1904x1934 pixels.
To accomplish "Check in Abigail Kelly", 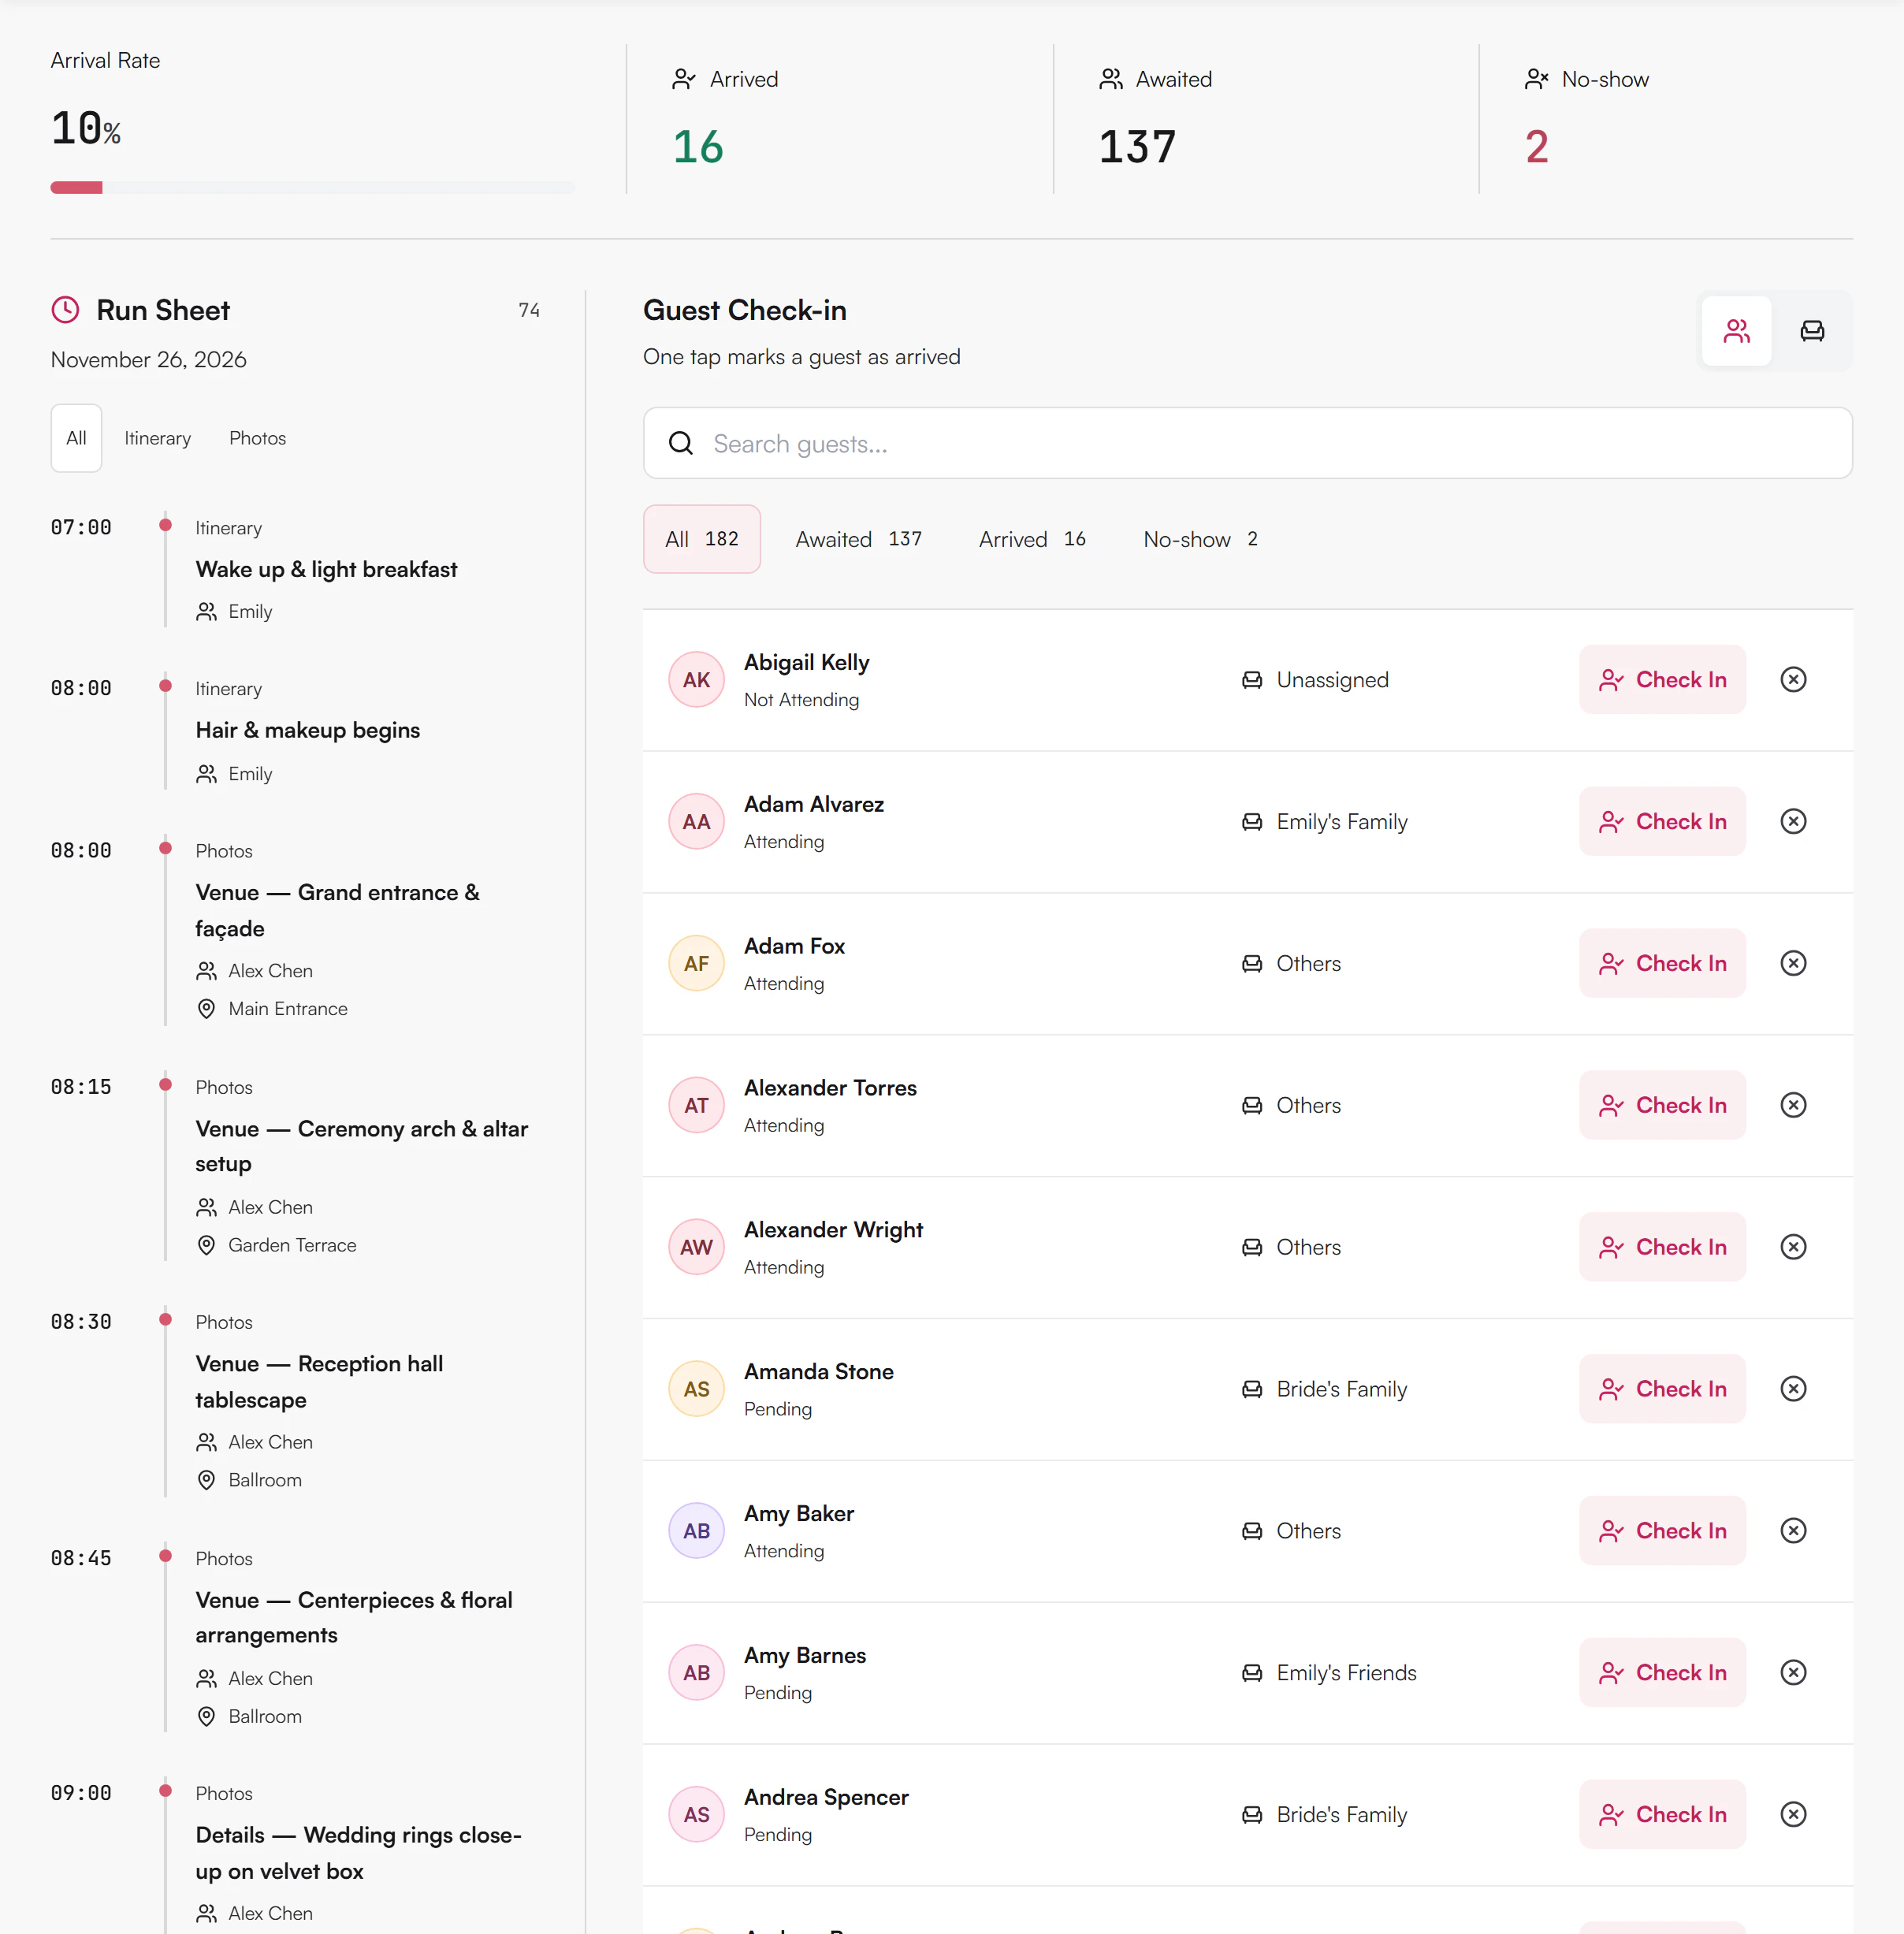I will (1662, 680).
